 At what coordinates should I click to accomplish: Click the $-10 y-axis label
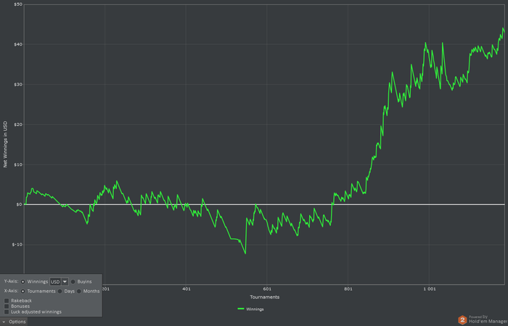[x=17, y=245]
